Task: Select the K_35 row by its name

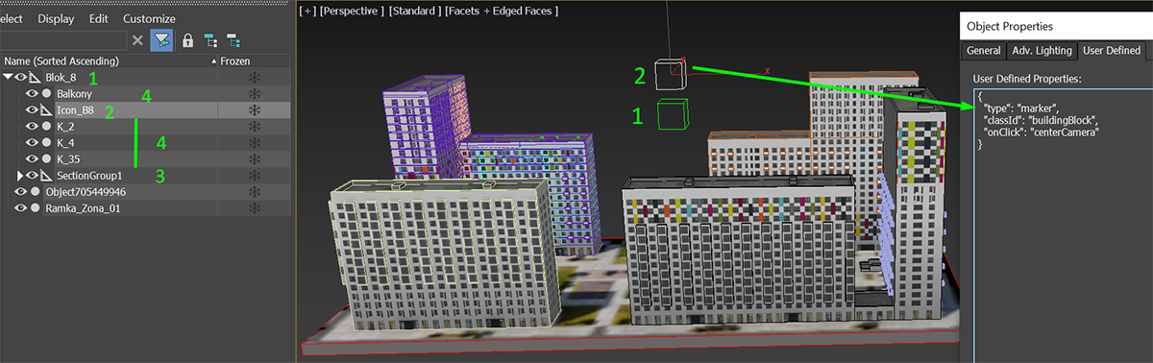Action: click(69, 159)
